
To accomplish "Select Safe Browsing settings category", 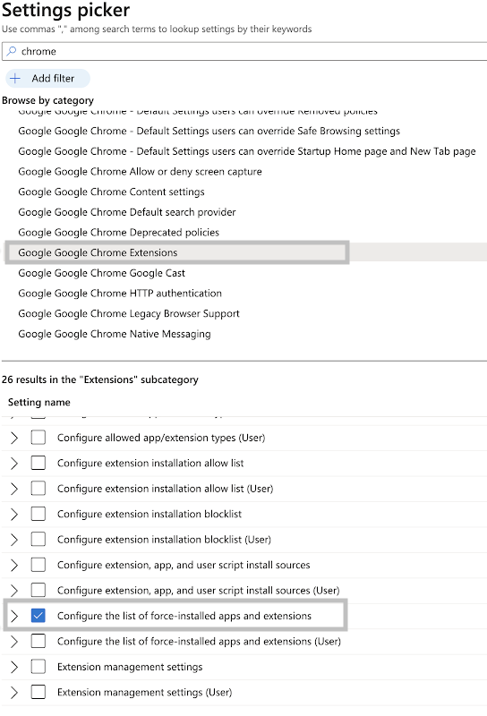I will click(209, 131).
